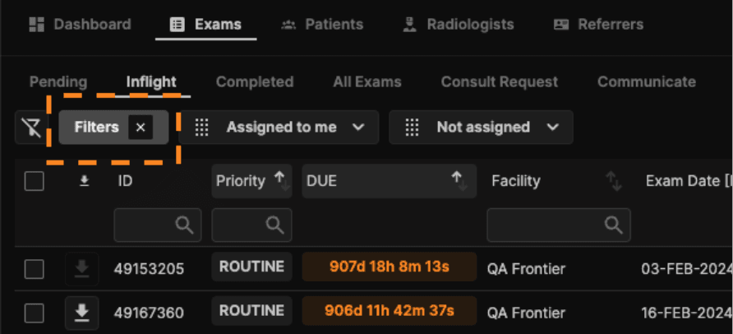Tick the select-all header checkbox
The width and height of the screenshot is (733, 334).
tap(35, 181)
